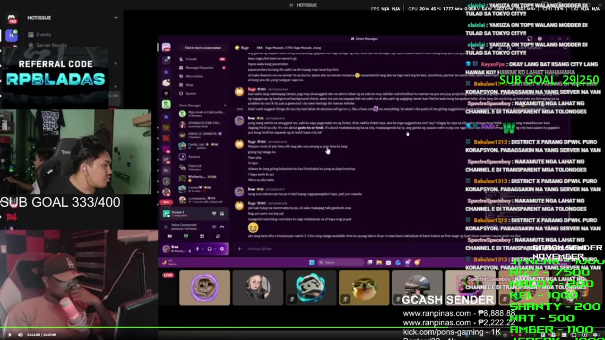Open Victoria direct message
This screenshot has height=340, width=605.
202,178
